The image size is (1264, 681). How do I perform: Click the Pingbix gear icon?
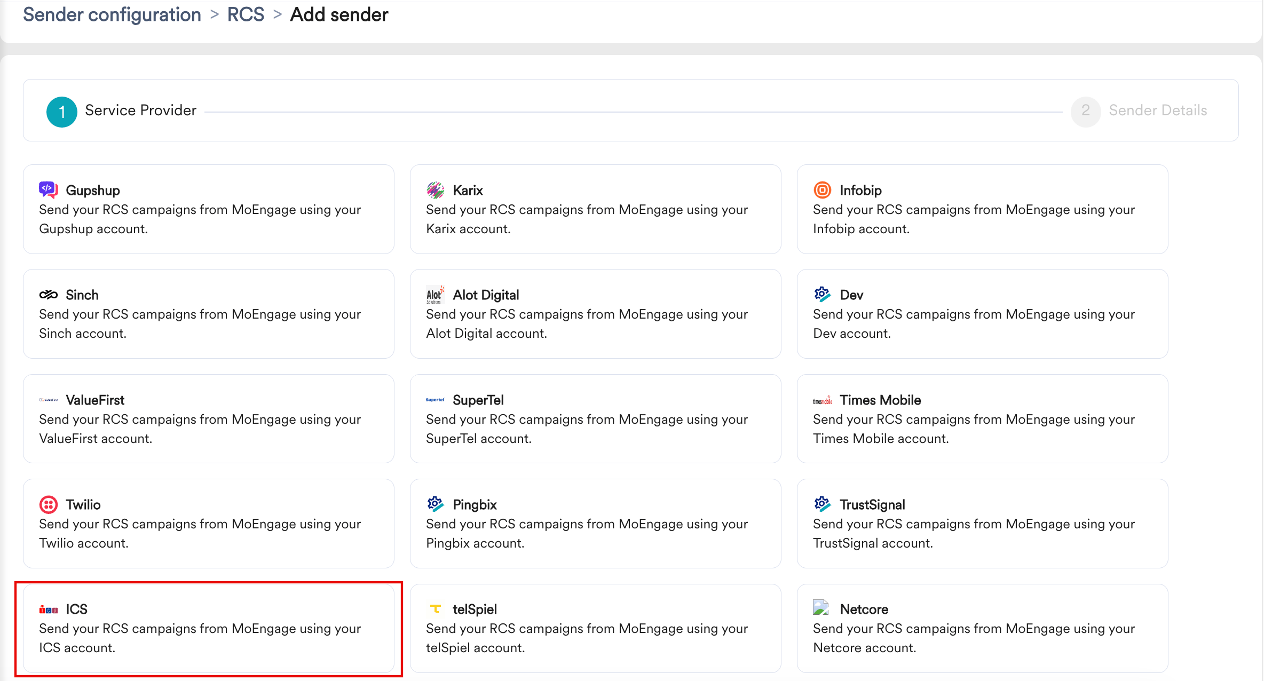coord(435,504)
